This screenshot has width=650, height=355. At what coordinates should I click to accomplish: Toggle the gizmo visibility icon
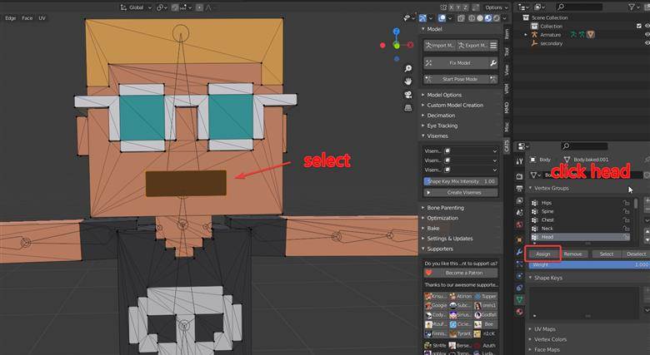pyautogui.click(x=422, y=18)
